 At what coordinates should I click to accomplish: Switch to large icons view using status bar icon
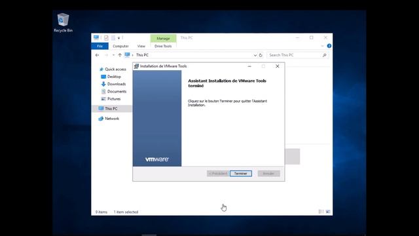(328, 212)
